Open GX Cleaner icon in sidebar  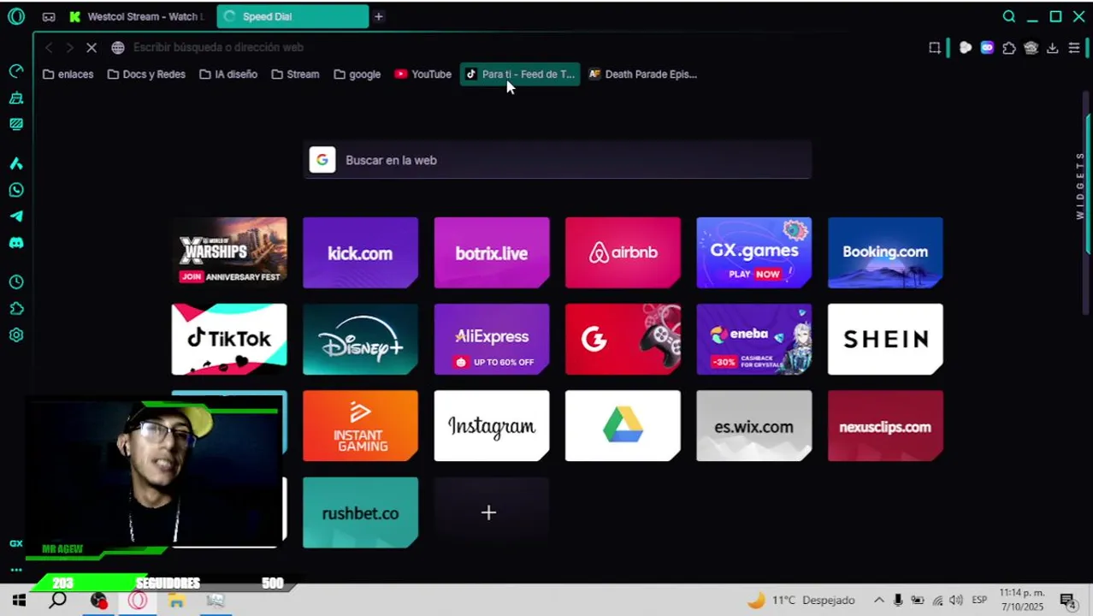coord(15,98)
